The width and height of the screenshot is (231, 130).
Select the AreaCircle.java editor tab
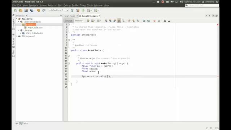coord(90,16)
